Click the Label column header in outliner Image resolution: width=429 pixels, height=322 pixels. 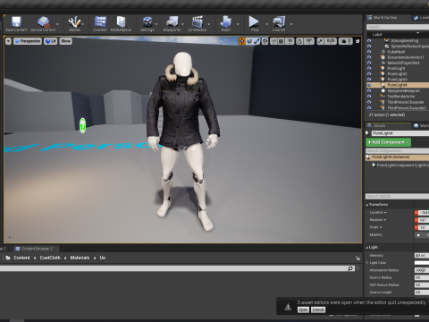[x=377, y=35]
